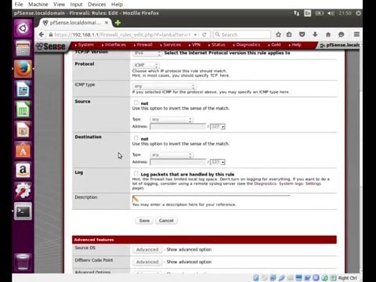The width and height of the screenshot is (376, 282).
Task: Cancel editing the firewall rule
Action: pos(166,221)
